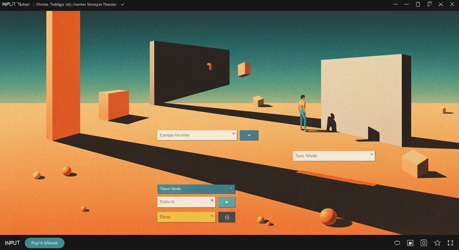
Task: Mark as favorite with the star icon
Action: [x=437, y=243]
